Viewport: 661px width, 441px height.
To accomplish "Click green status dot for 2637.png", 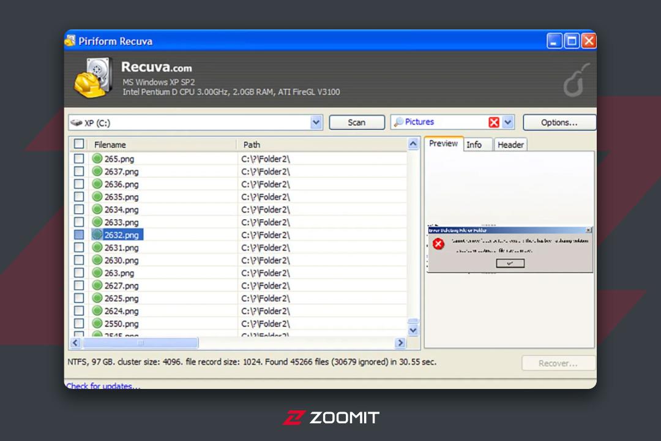I will [97, 171].
